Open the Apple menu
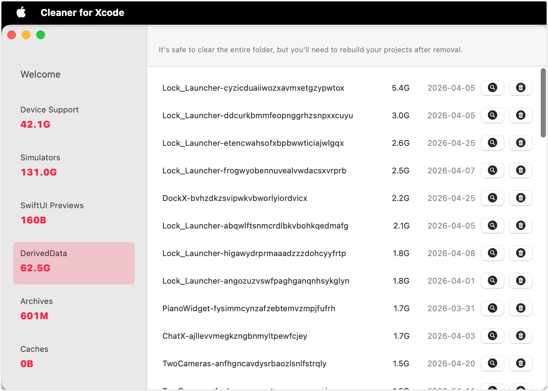The height and width of the screenshot is (391, 548). pos(21,12)
